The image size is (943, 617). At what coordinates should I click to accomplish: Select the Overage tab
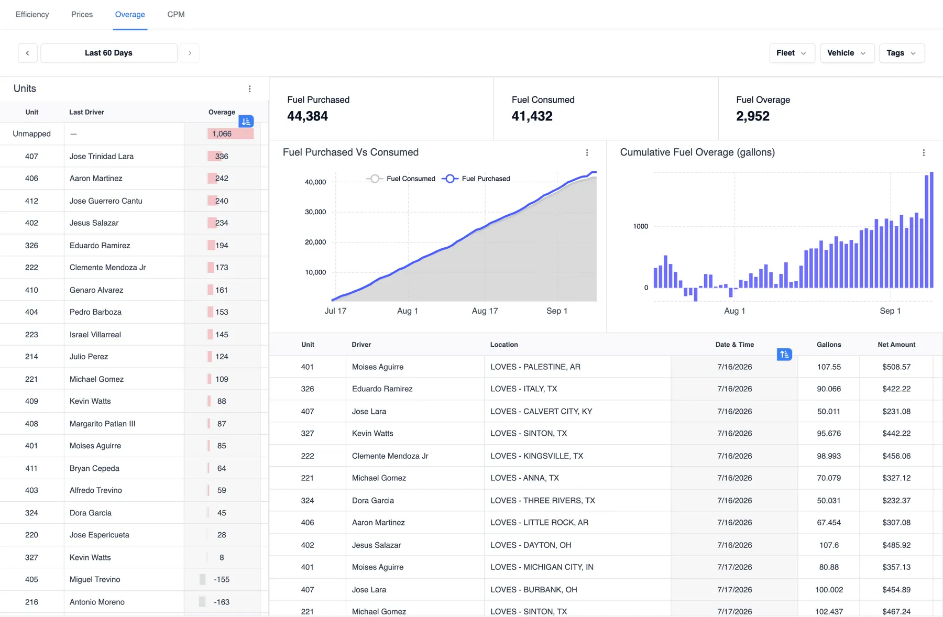pos(130,15)
